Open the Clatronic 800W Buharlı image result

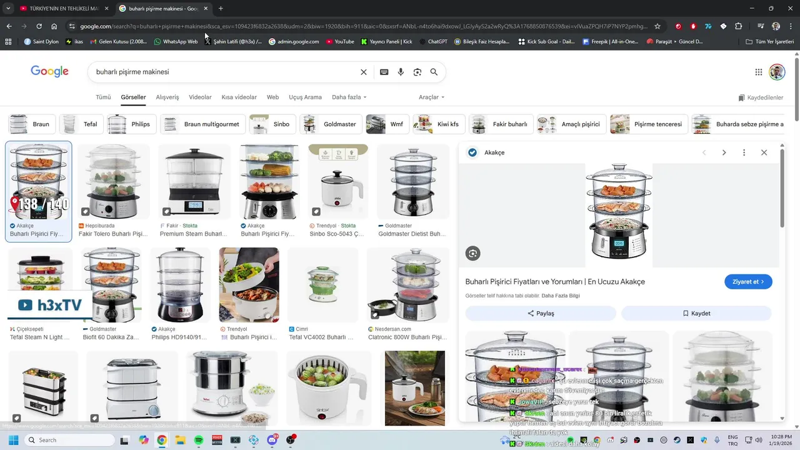pos(407,285)
